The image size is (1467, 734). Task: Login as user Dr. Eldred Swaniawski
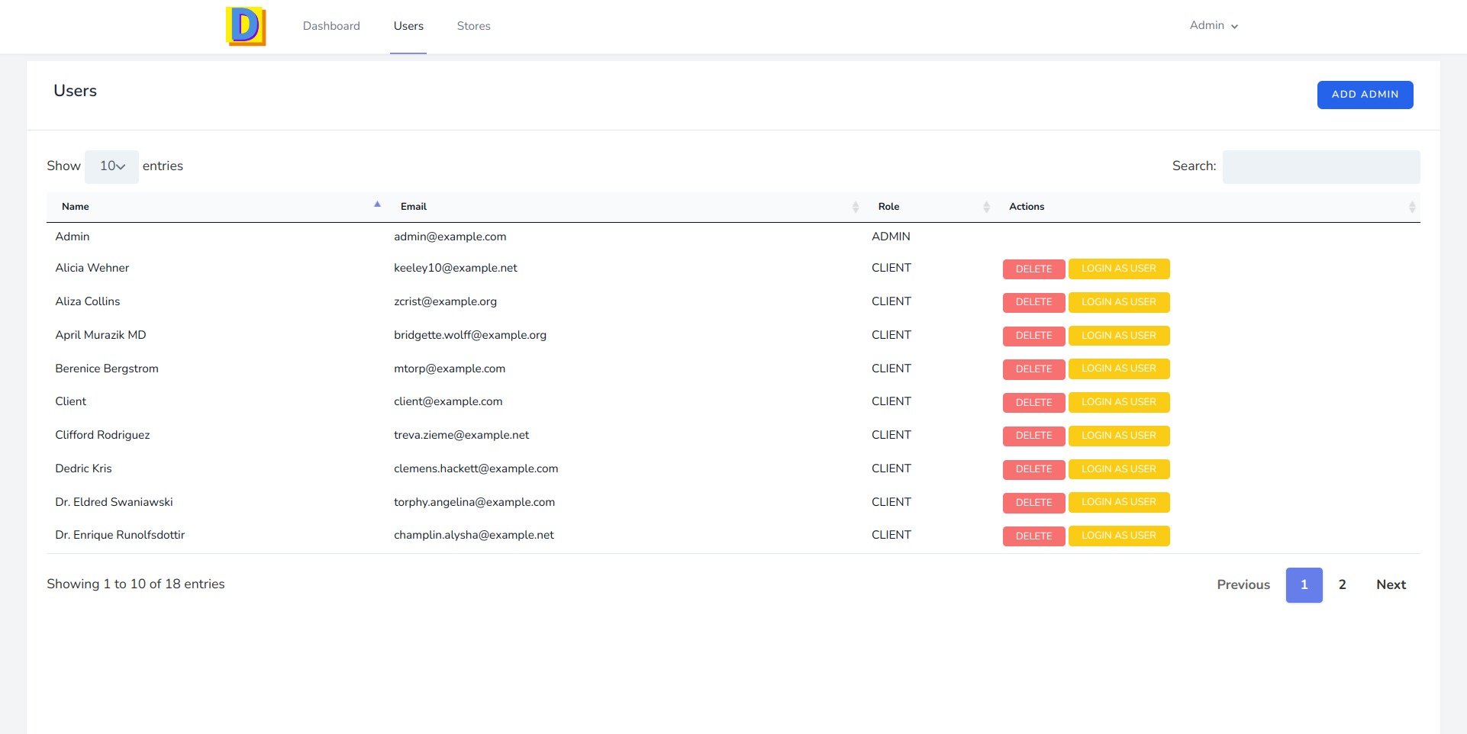click(1118, 502)
